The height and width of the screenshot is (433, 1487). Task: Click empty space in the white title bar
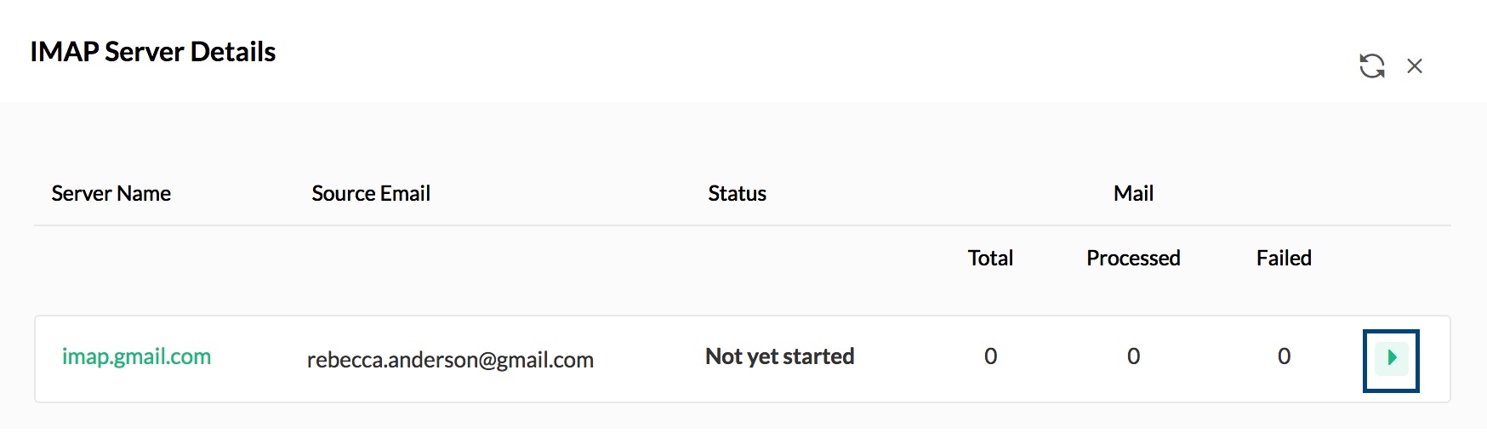(x=766, y=51)
